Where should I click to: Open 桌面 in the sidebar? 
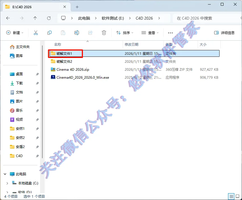point(16,74)
